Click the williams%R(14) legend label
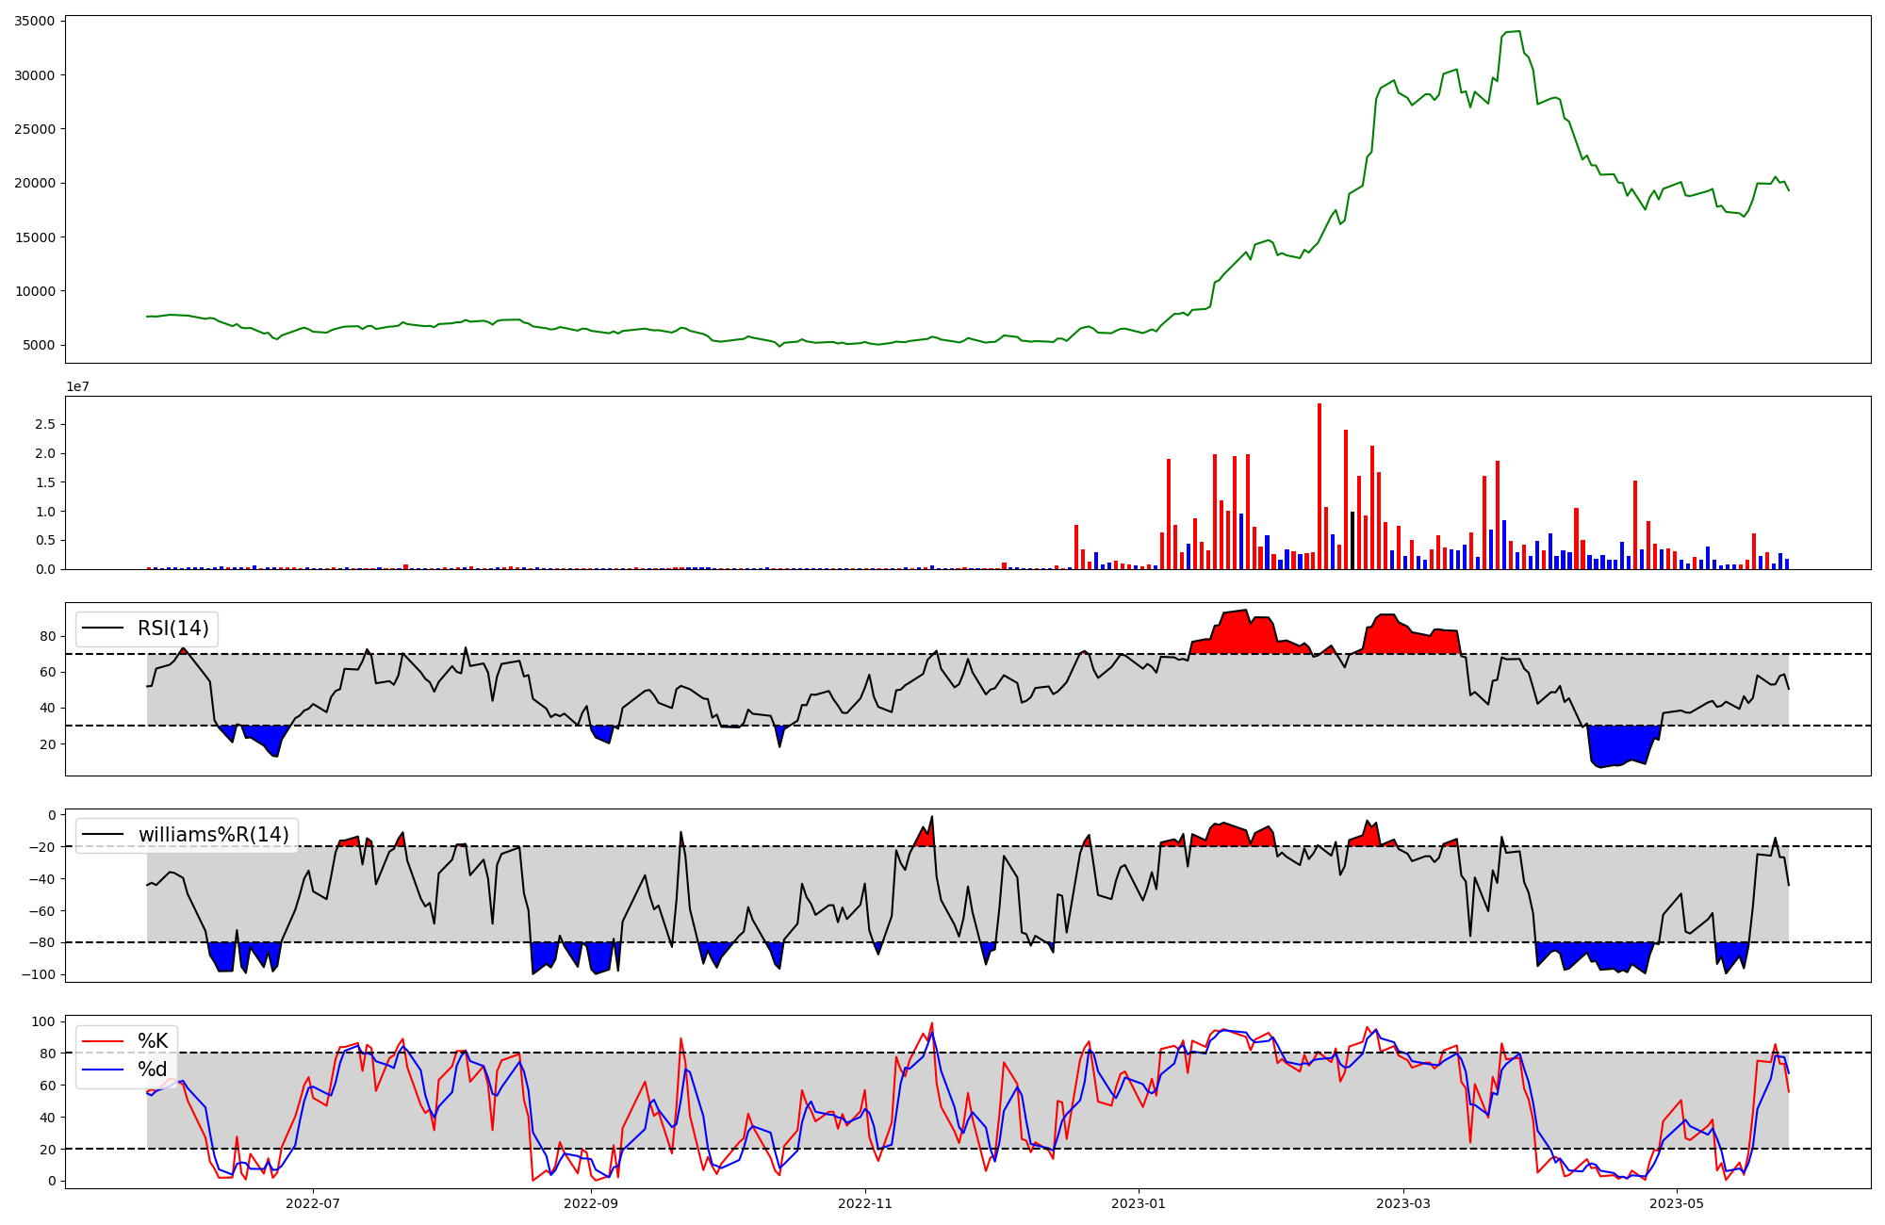1885x1225 pixels. coord(213,835)
